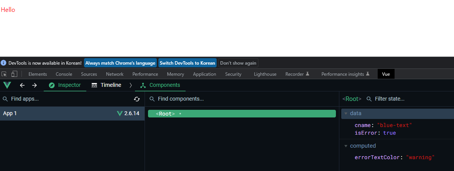Click the Vue logo in devtools toolbar
This screenshot has height=171, width=454.
[x=7, y=85]
